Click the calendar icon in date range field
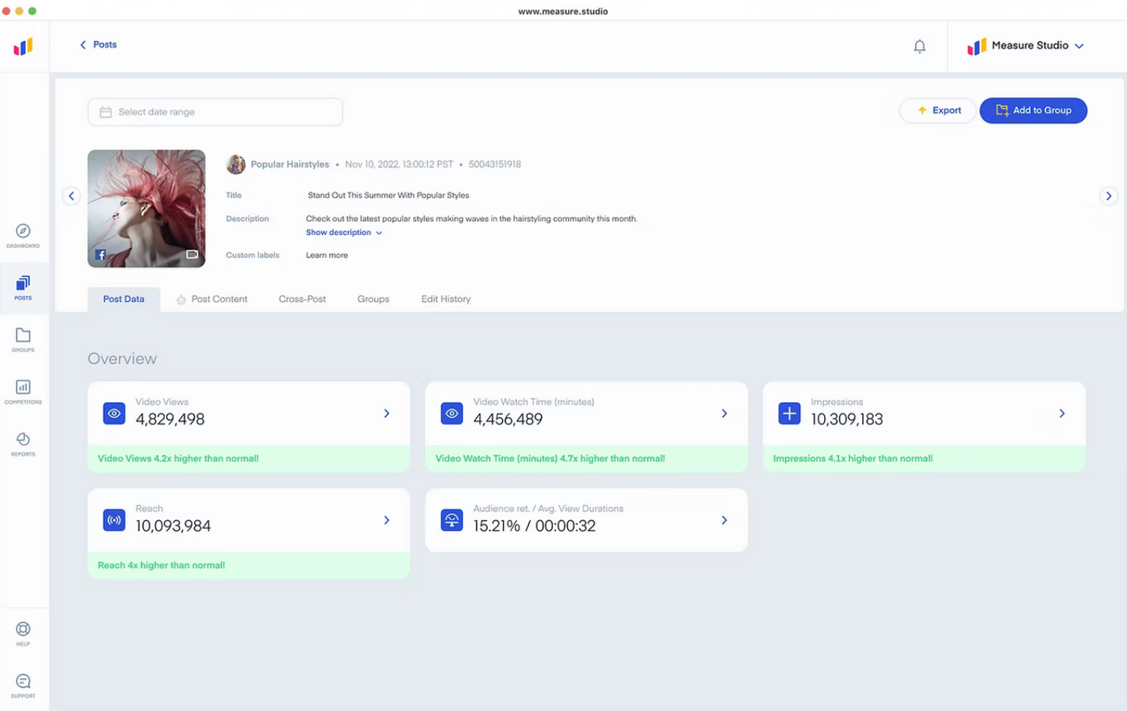Screen dimensions: 1127x711 105,112
